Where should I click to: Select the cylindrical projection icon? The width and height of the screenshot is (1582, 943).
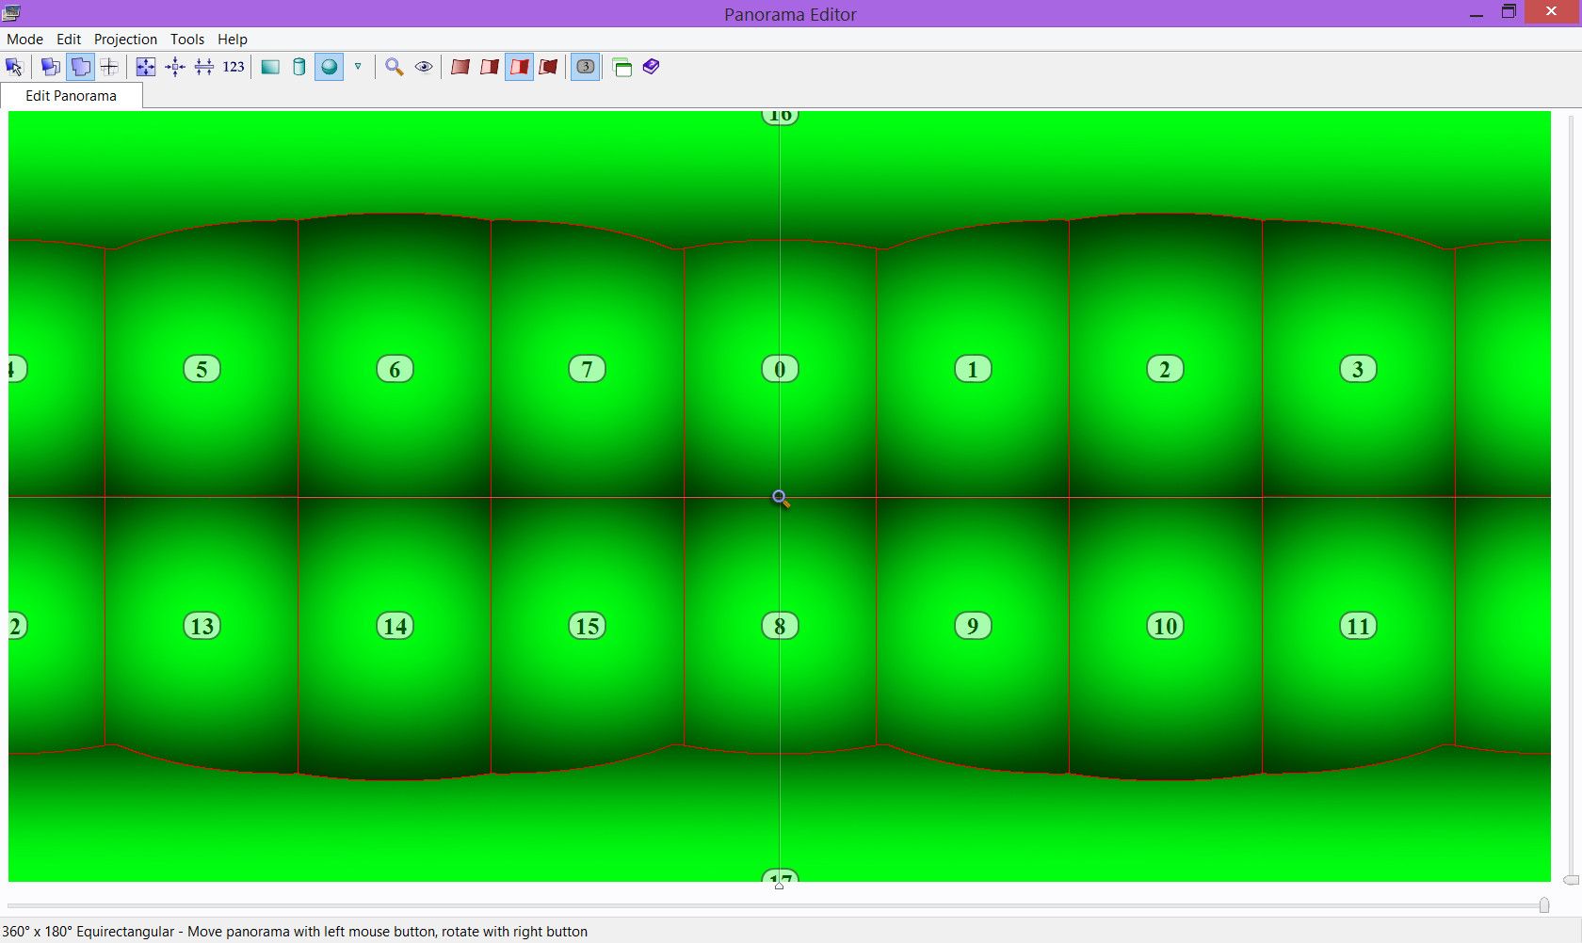pyautogui.click(x=299, y=67)
